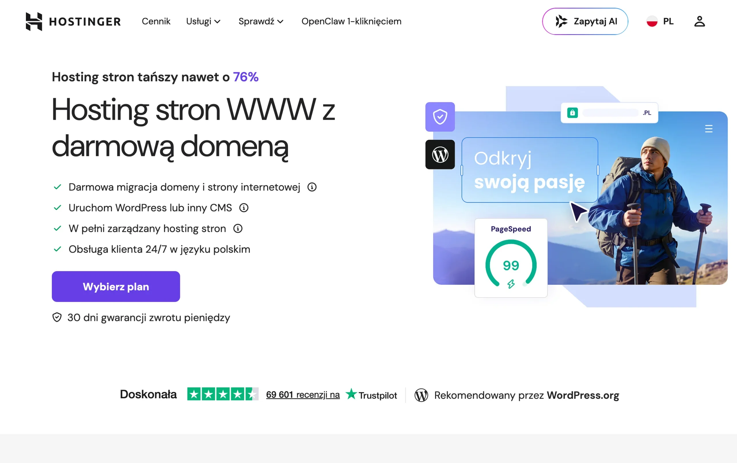Click the Odkryj swoją pasję text box
This screenshot has height=463, width=737.
pos(529,170)
